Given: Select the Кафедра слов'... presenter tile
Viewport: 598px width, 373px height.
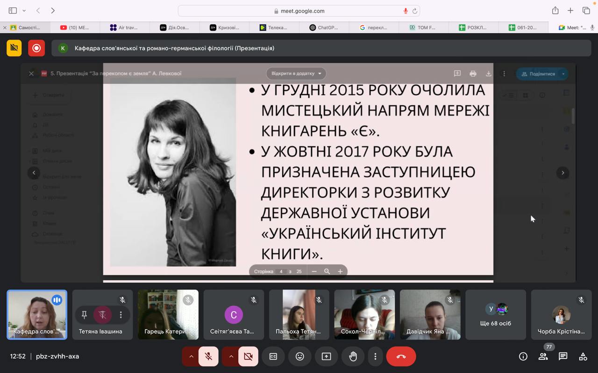Looking at the screenshot, I should click(x=37, y=315).
